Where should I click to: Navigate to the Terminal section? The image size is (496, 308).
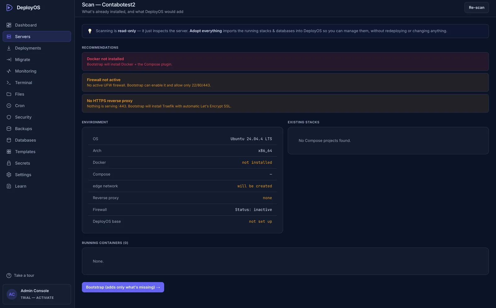click(37, 83)
